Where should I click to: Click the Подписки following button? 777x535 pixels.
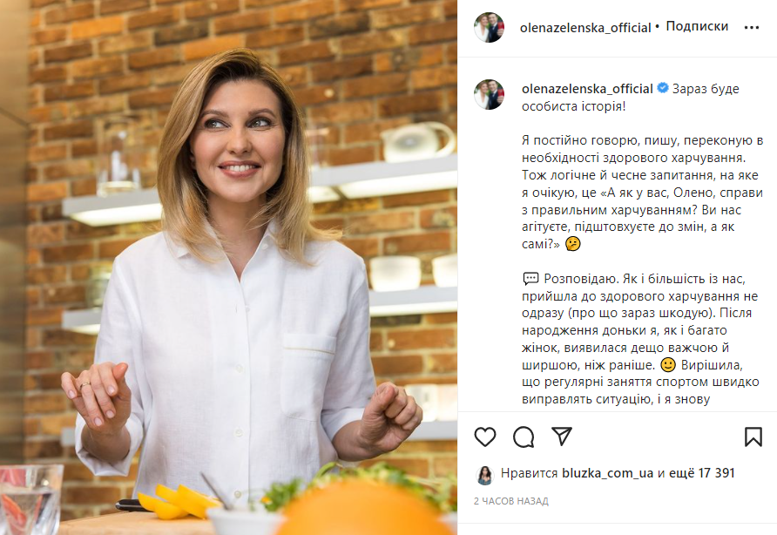(697, 26)
